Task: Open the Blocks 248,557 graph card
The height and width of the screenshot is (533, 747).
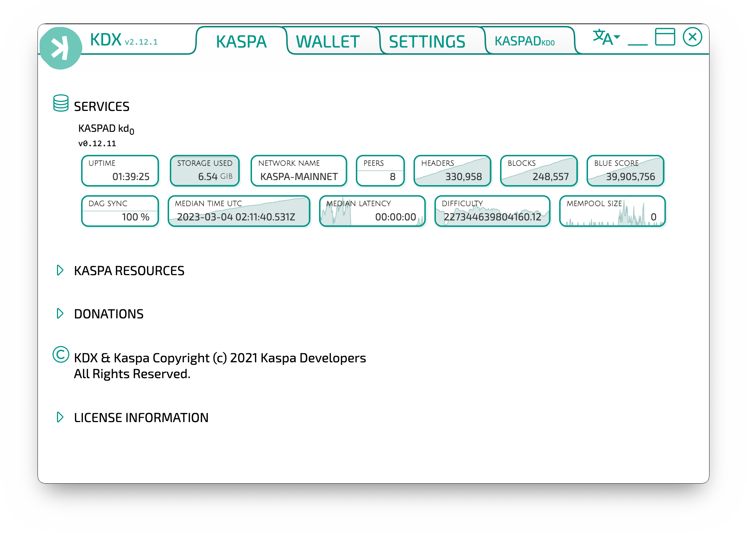Action: coord(539,171)
